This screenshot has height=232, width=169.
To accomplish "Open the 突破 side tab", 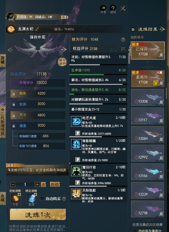I will pos(3,60).
